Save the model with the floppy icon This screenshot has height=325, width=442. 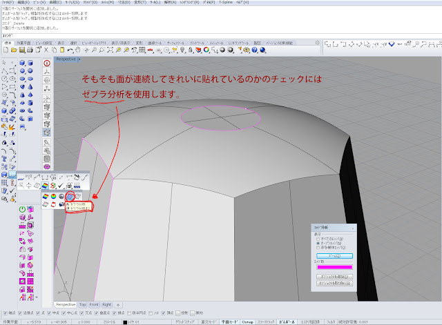coord(21,50)
